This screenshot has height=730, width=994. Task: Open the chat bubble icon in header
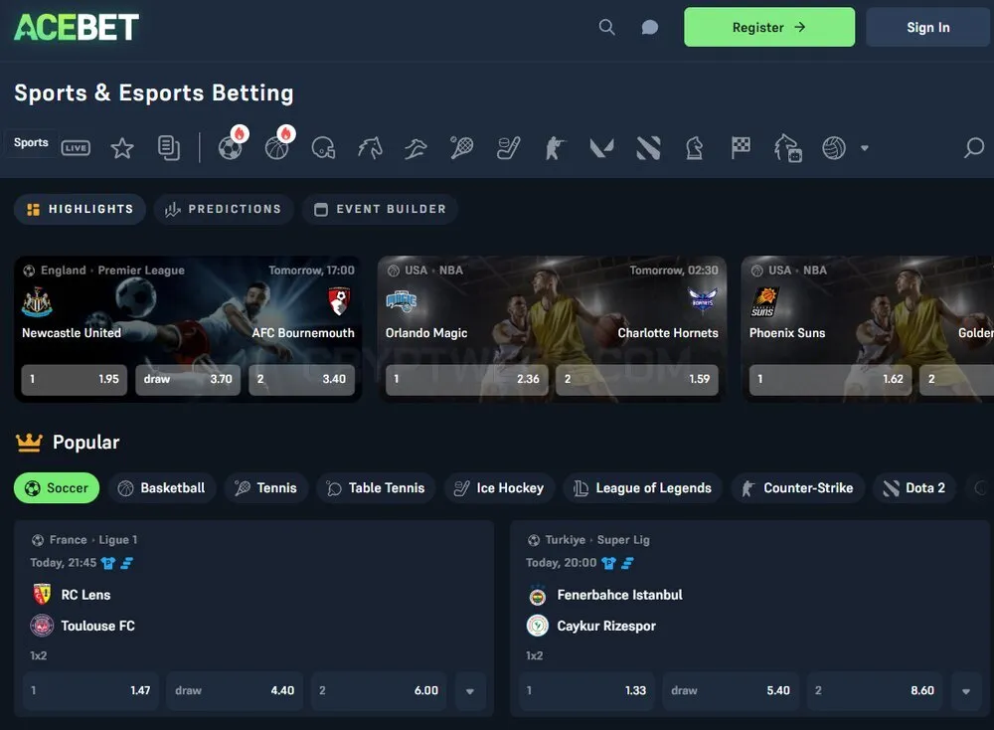click(x=650, y=27)
